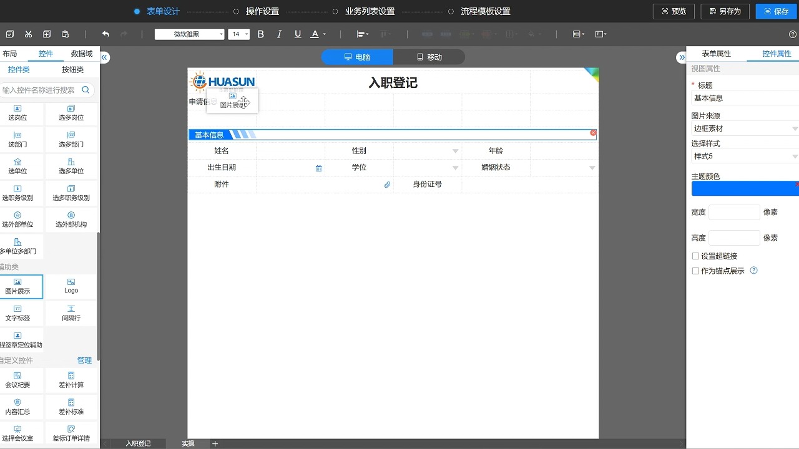Open the font color dropdown arrow
Screen dimensions: 799x449
[325, 35]
